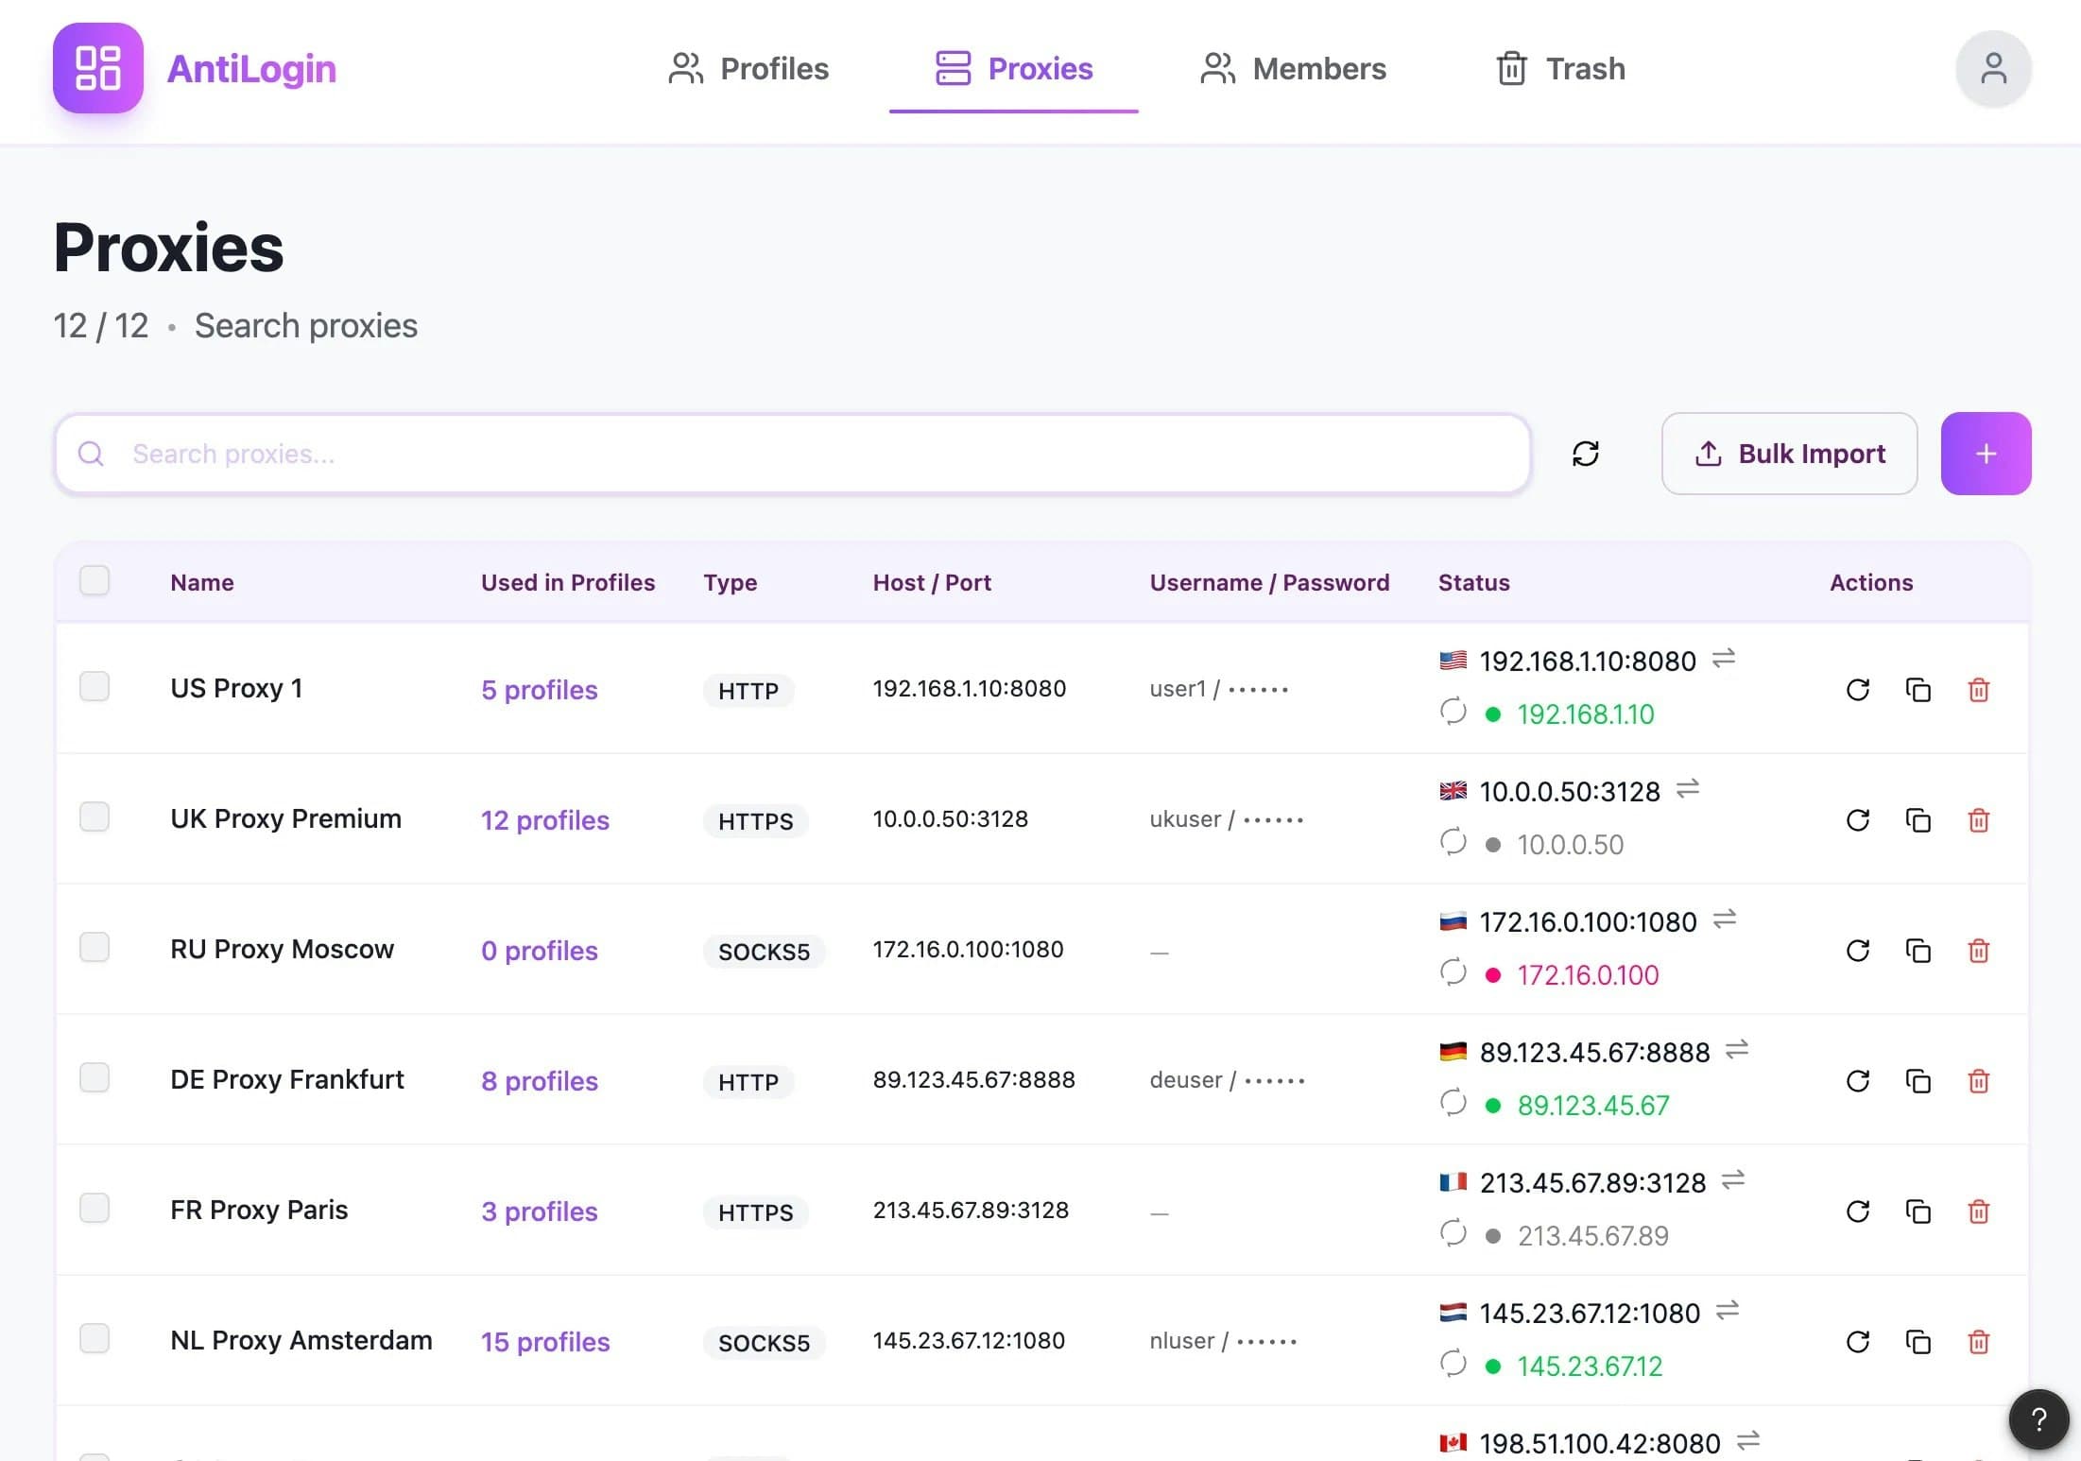Open the help question mark button

tap(2038, 1419)
